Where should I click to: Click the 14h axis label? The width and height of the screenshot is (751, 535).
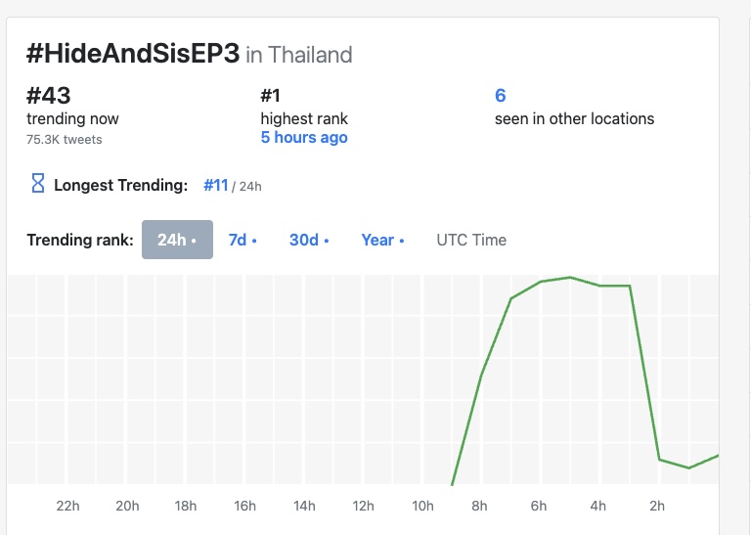pos(304,506)
